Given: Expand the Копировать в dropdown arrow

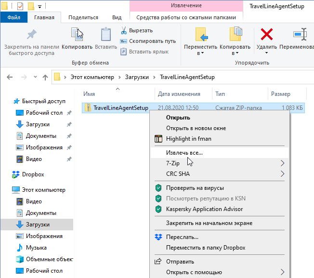Looking at the screenshot, I should coord(237,53).
